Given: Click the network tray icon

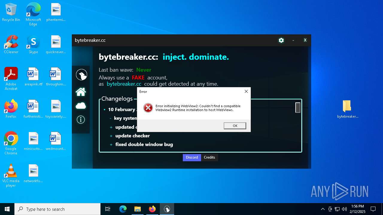Looking at the screenshot, I should coord(337,209).
